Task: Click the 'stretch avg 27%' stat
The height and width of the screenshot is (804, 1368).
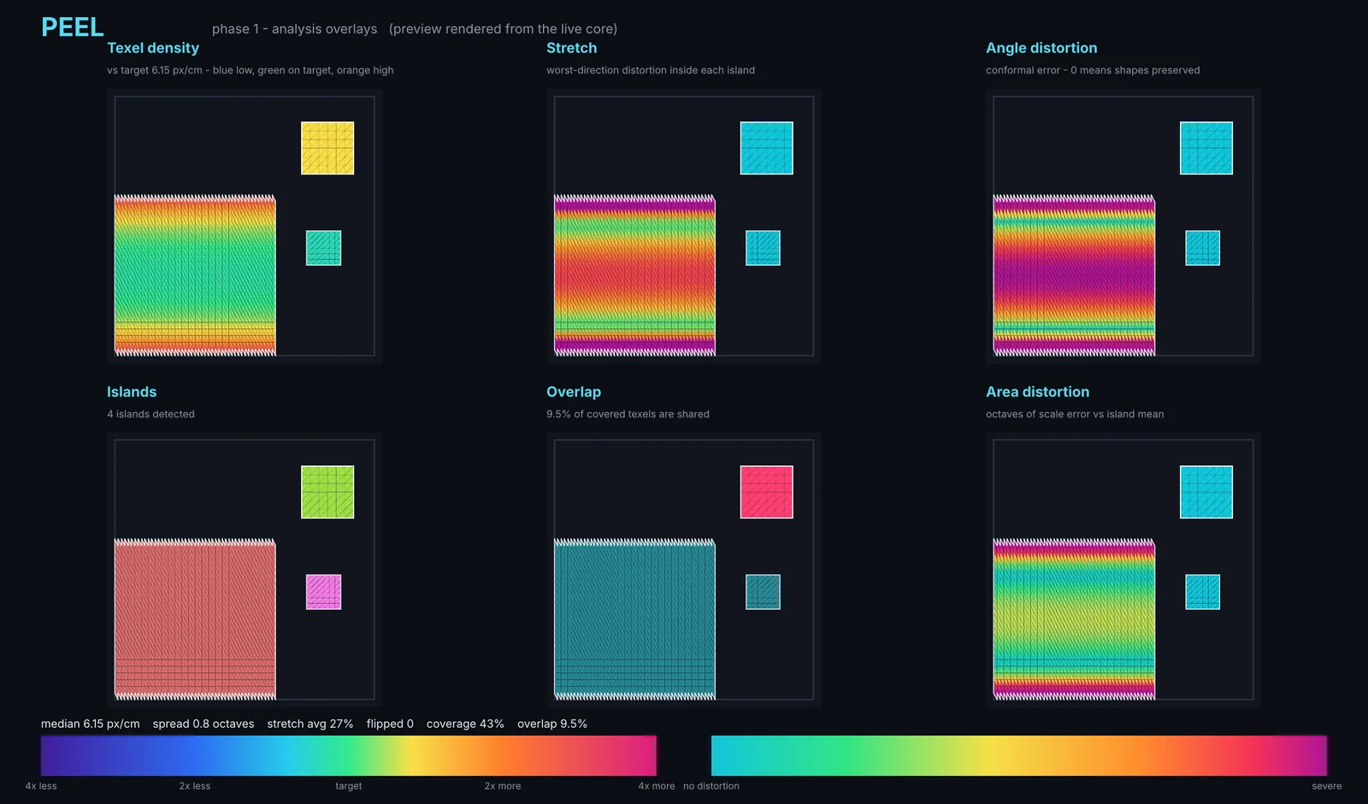Action: [310, 724]
